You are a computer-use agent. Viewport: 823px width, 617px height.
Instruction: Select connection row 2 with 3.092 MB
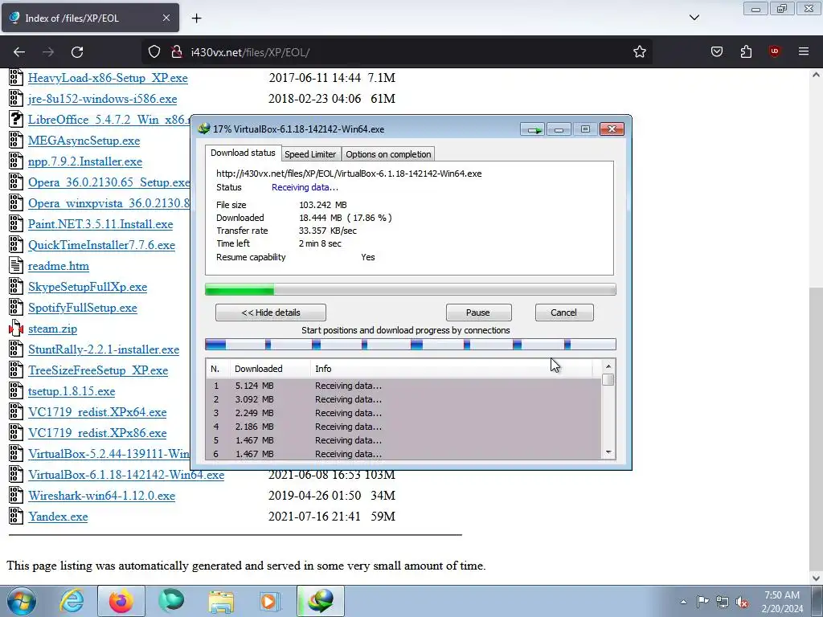pyautogui.click(x=403, y=399)
